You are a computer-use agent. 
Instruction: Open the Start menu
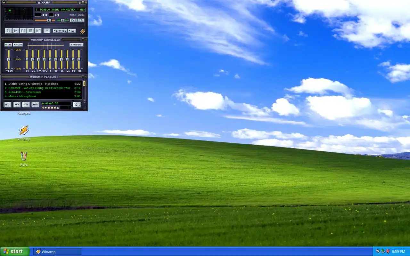pos(15,252)
